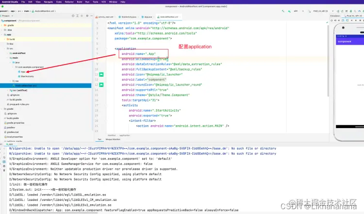
Task: Open the App class in project tree
Action: pyautogui.click(x=22, y=72)
